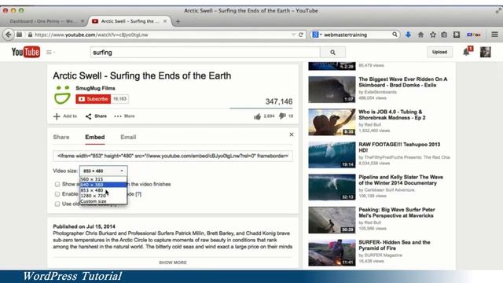Switch to the Embed tab
The image size is (503, 283).
pos(94,137)
